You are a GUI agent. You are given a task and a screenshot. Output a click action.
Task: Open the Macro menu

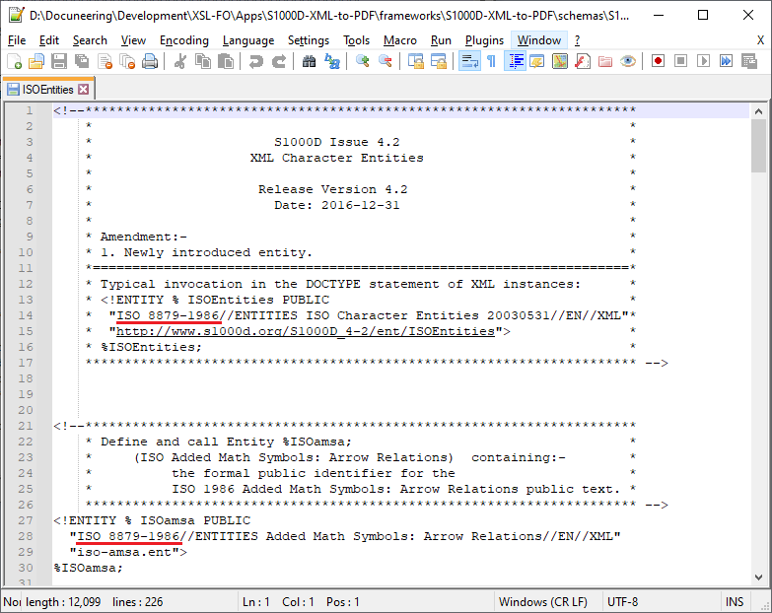pyautogui.click(x=399, y=40)
